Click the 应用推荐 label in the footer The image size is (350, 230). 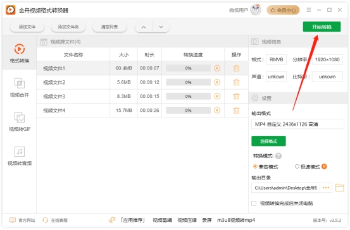coord(133,220)
